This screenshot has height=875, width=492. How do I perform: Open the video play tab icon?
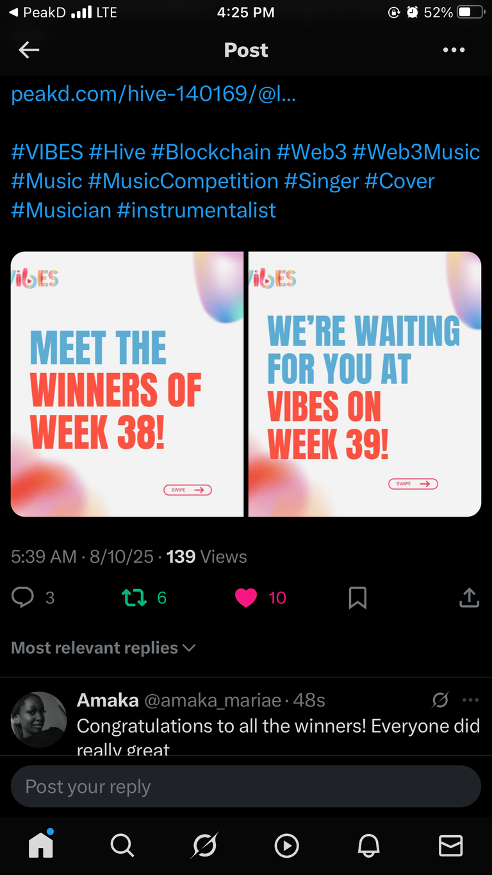286,846
